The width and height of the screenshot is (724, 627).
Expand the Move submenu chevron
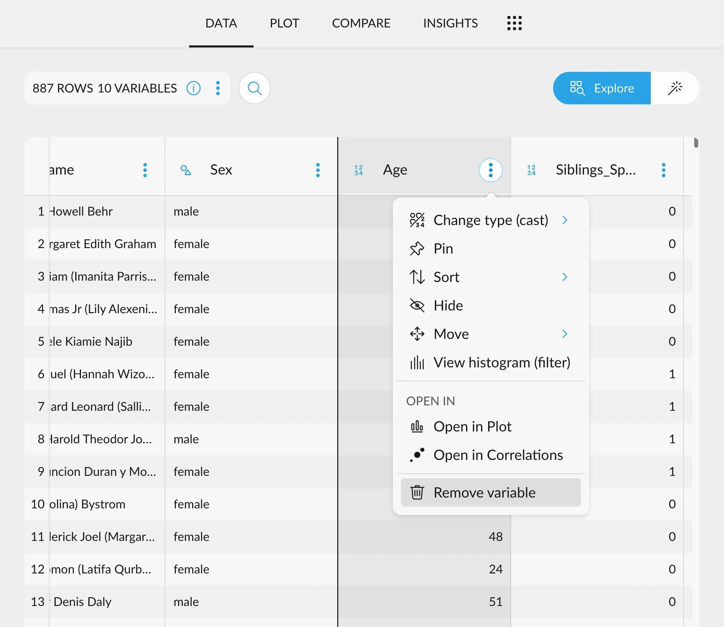click(565, 334)
